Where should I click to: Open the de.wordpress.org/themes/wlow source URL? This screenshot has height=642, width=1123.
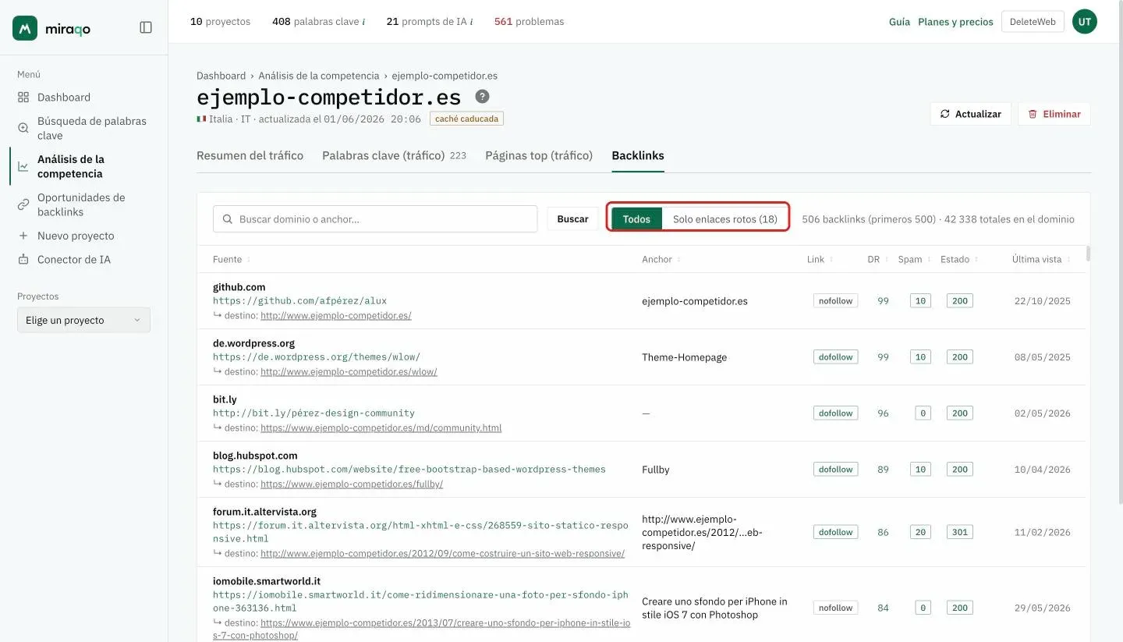pos(317,357)
